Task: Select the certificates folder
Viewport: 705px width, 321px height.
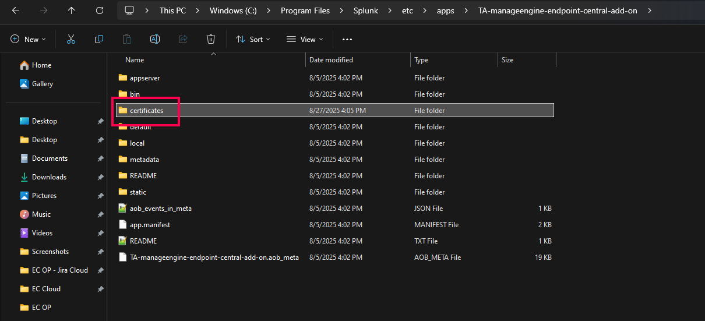Action: (x=146, y=111)
